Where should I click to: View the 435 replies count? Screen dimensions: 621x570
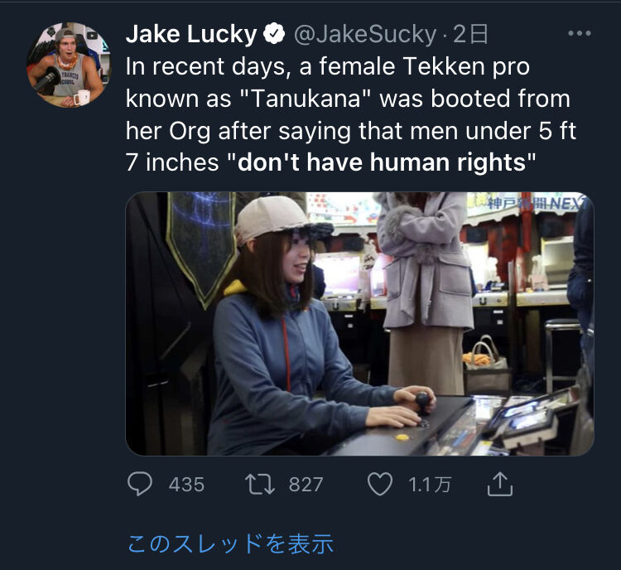pos(186,485)
